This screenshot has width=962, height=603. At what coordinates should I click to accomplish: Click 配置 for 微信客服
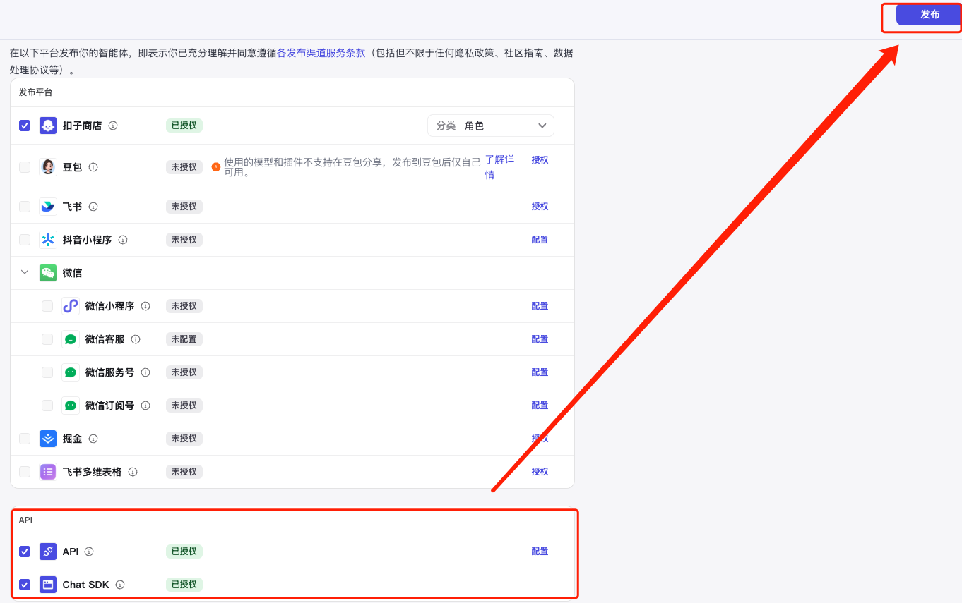pyautogui.click(x=540, y=339)
